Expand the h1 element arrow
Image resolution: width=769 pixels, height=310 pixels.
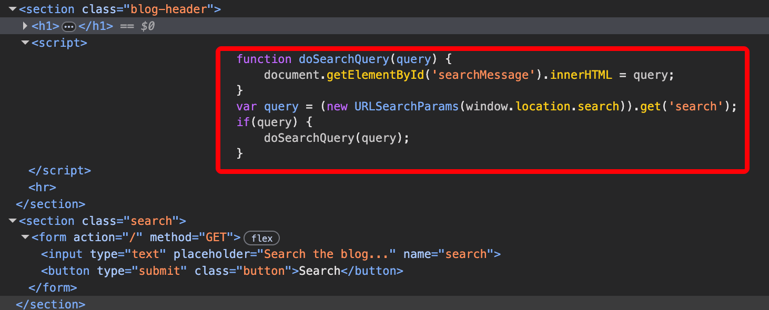pos(25,26)
